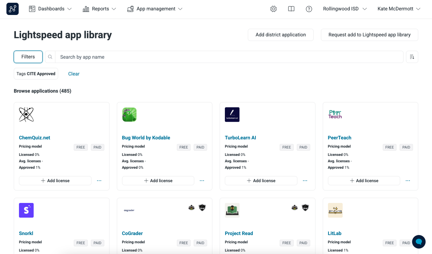Click the shield certification badge on Project Read
Viewport: 432px width, 254px height.
click(305, 207)
